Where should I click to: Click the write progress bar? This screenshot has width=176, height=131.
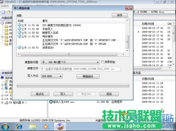click(x=73, y=86)
